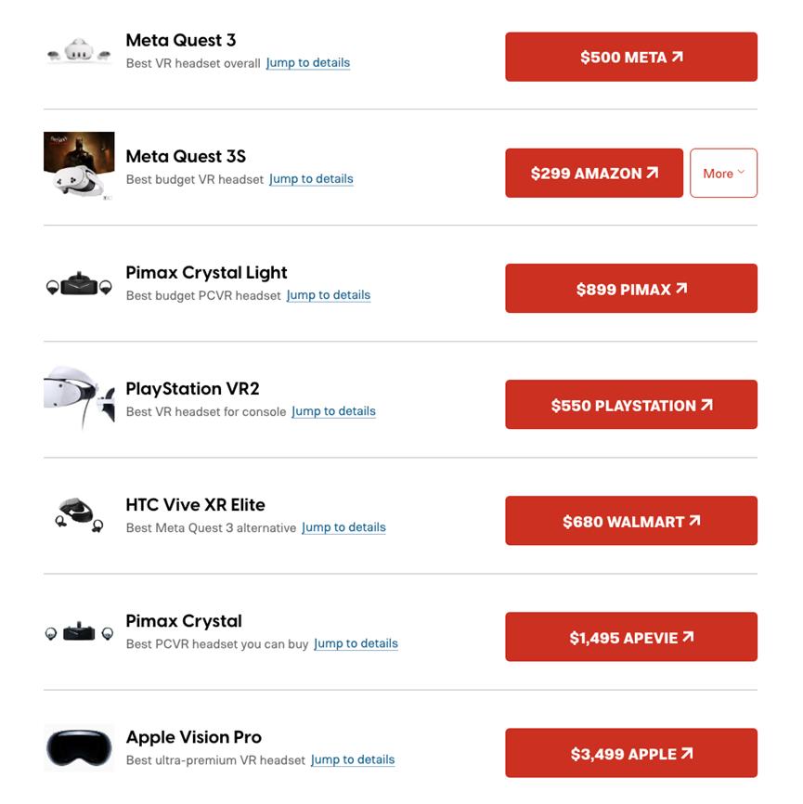Click the Meta Quest 3 headset thumbnail
Image resolution: width=803 pixels, height=804 pixels.
point(79,51)
